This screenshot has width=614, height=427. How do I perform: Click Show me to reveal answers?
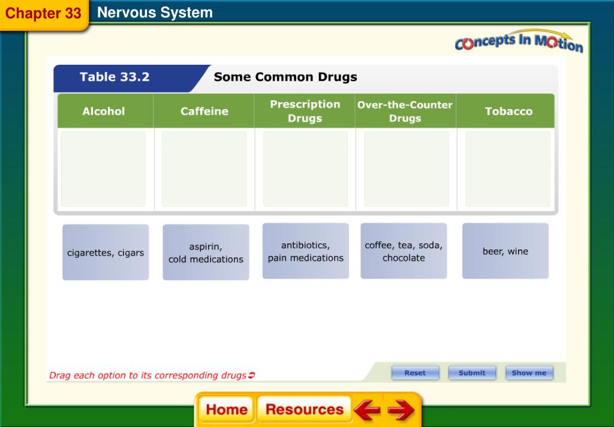[x=529, y=373]
